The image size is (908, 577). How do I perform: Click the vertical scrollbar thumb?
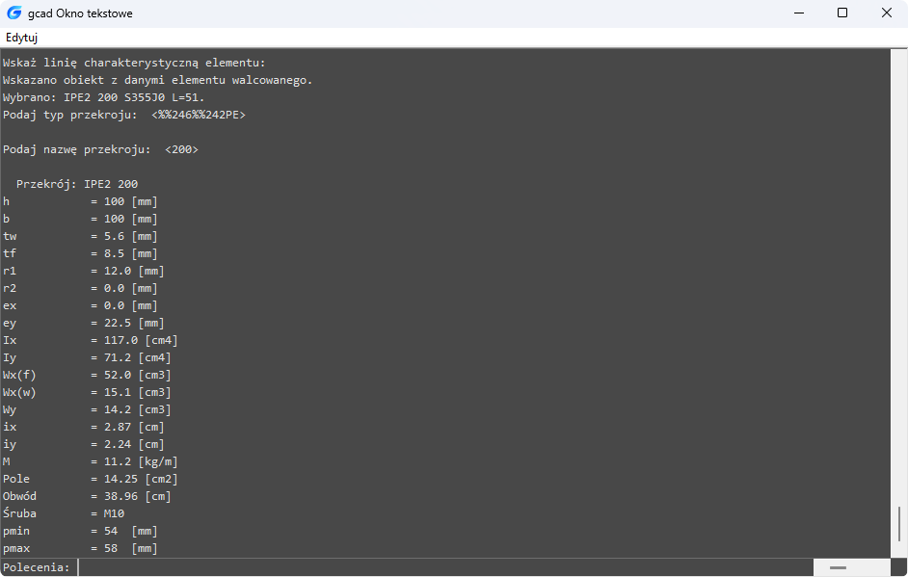(x=898, y=523)
